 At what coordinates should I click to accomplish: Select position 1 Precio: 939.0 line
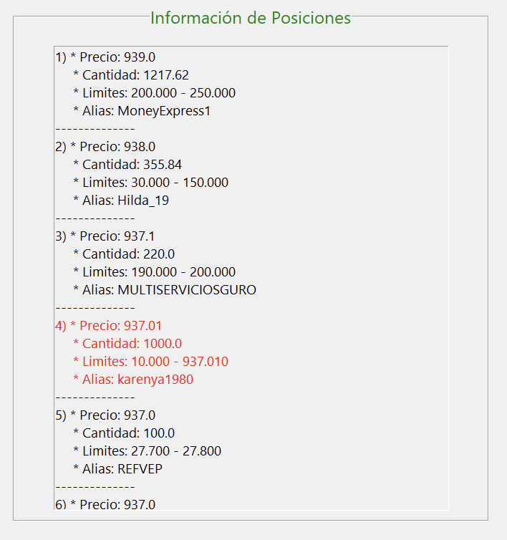(x=105, y=57)
